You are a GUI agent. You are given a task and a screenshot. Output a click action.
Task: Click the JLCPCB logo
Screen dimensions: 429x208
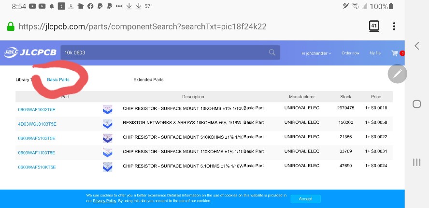30,52
